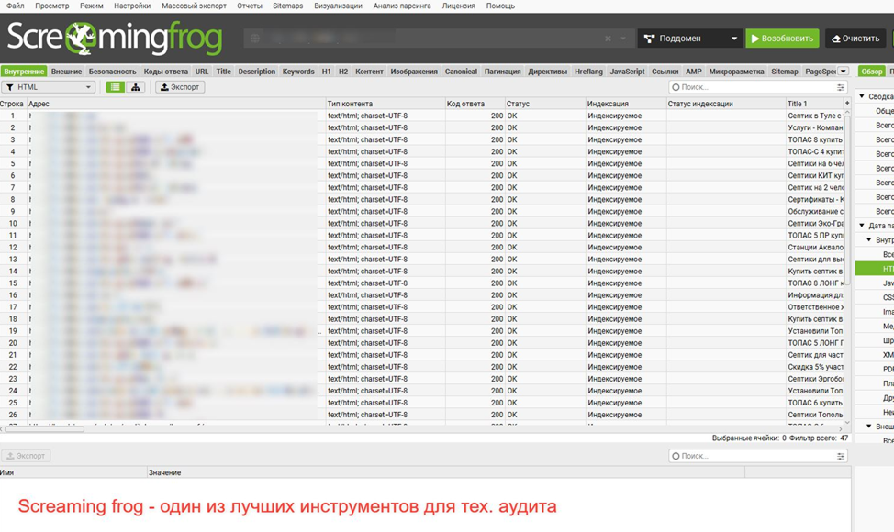Select row 3 title 'ТОПАС 8 купить'

815,139
